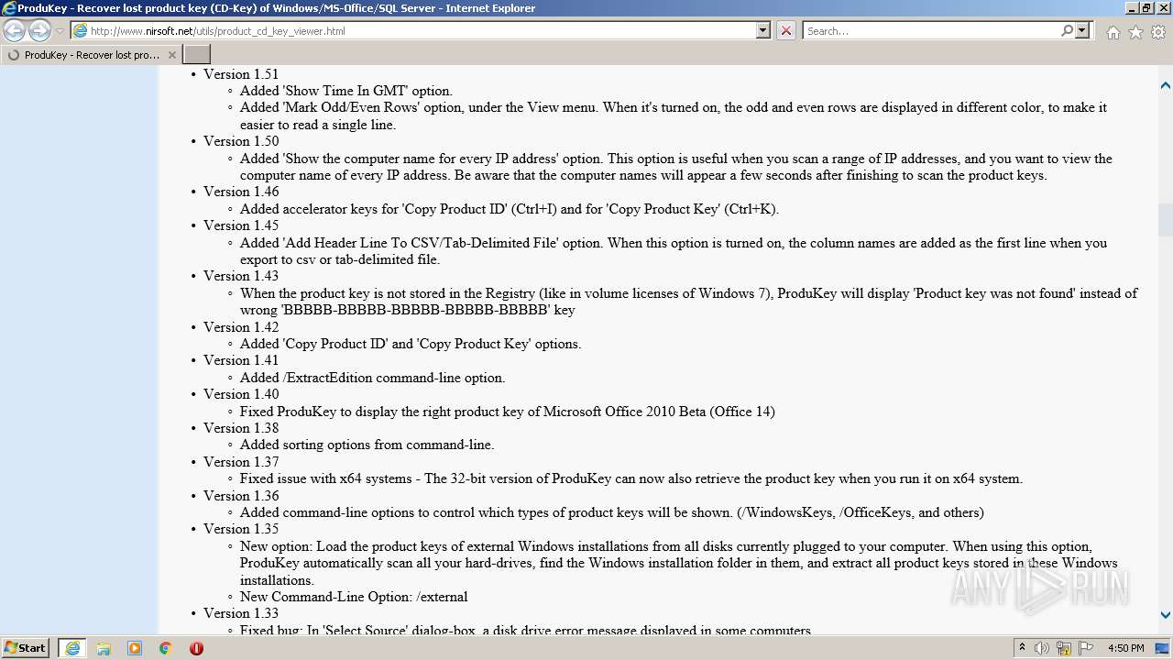1173x660 pixels.
Task: Click the 4:50 PM system clock
Action: tap(1125, 648)
